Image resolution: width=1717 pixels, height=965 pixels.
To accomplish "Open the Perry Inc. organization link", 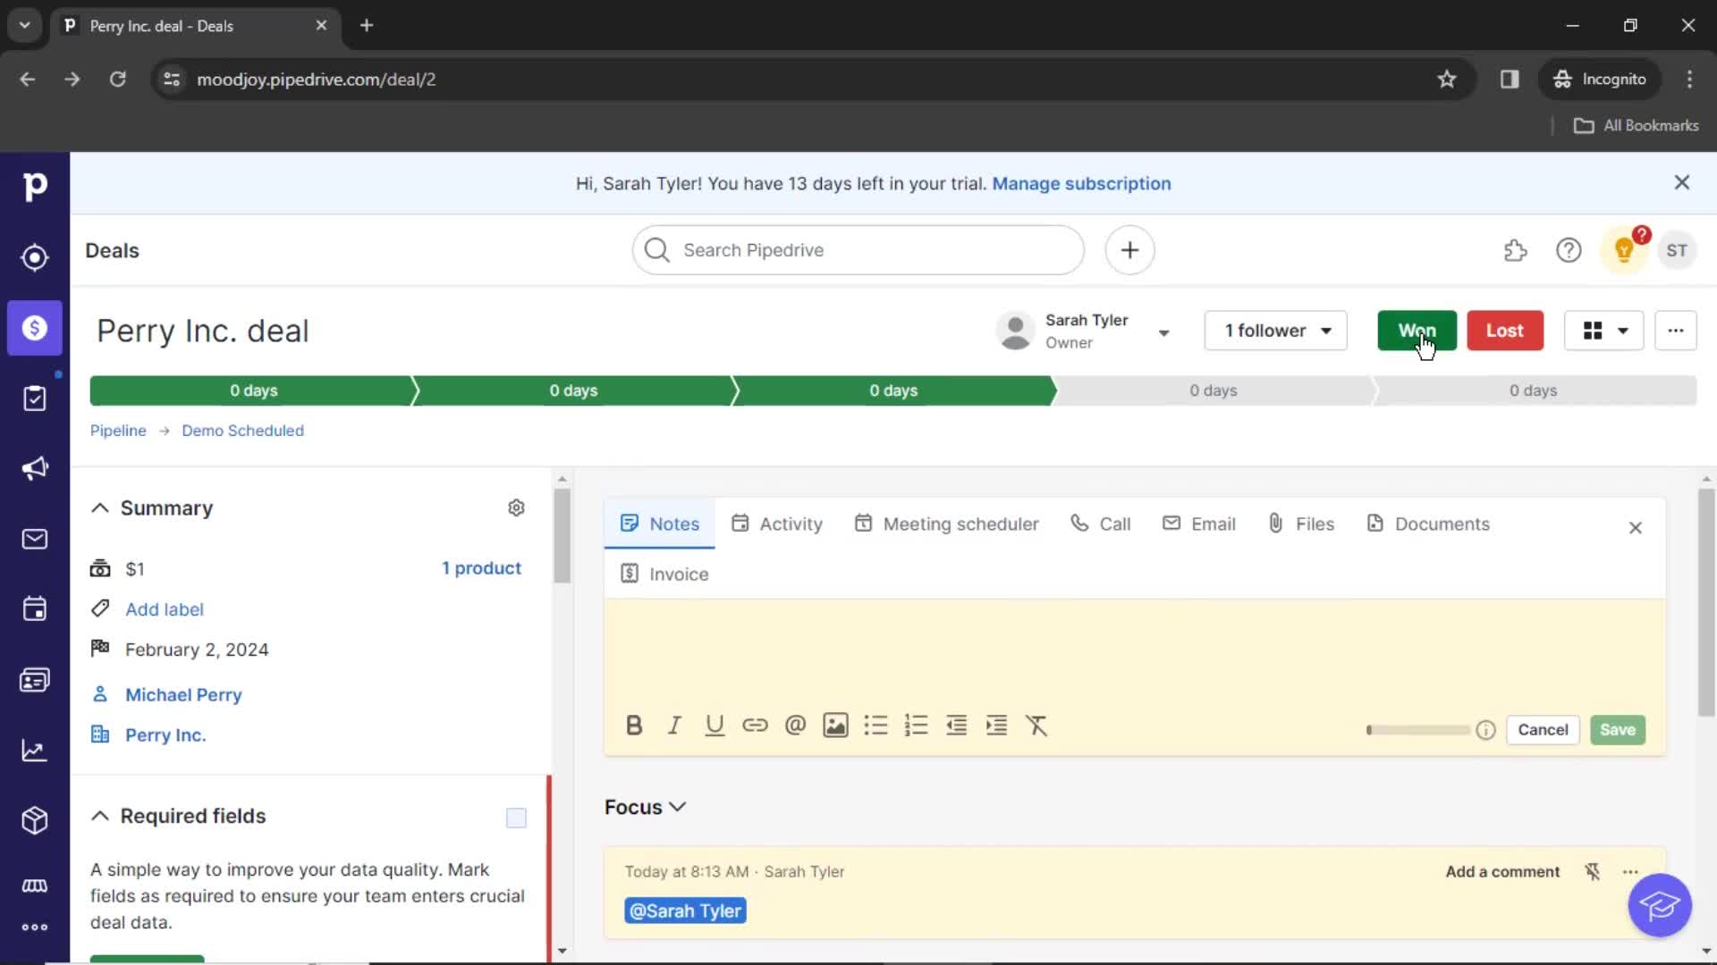I will (x=165, y=734).
